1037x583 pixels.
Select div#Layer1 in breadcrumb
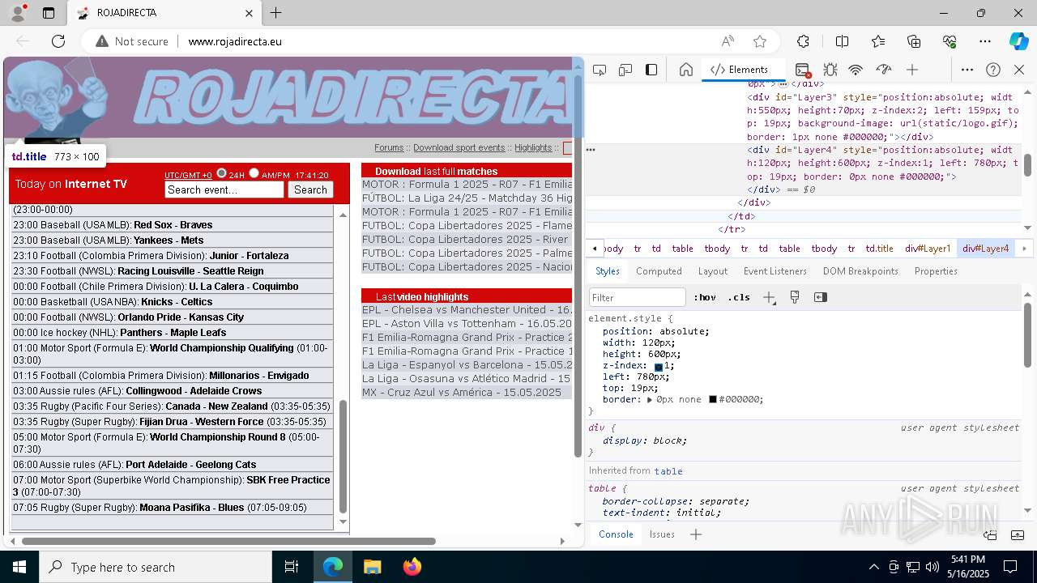[x=928, y=249]
